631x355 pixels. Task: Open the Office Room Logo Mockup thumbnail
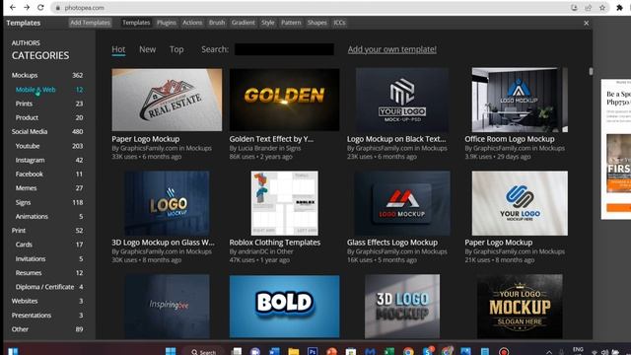point(520,100)
